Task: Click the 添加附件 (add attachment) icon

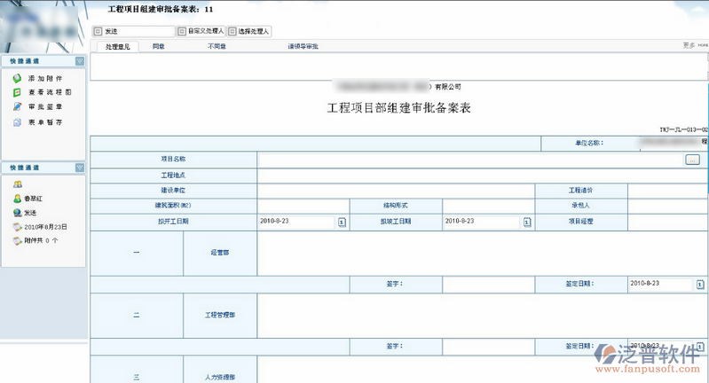Action: tap(18, 79)
